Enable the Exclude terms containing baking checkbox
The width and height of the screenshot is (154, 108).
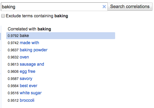click(x=3, y=16)
